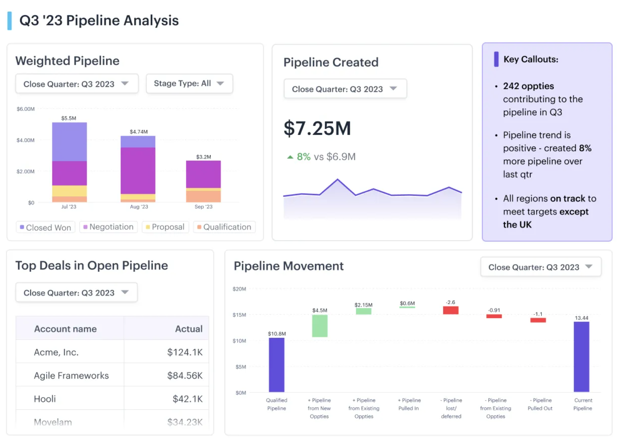The height and width of the screenshot is (448, 622).
Task: Select the Acme, Inc. deal row
Action: (110, 352)
